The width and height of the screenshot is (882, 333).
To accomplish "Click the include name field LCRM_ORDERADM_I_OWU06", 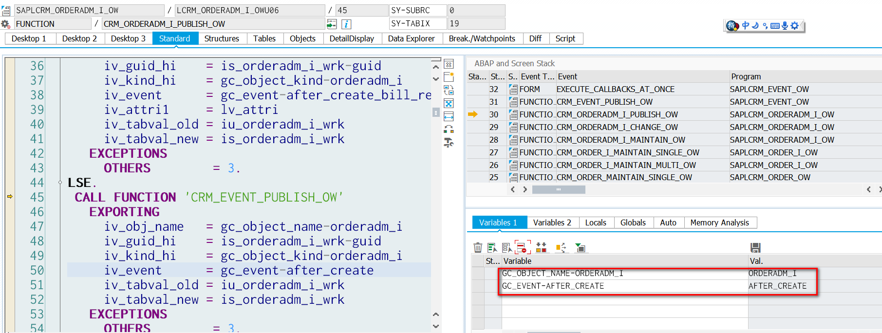I will pos(250,10).
